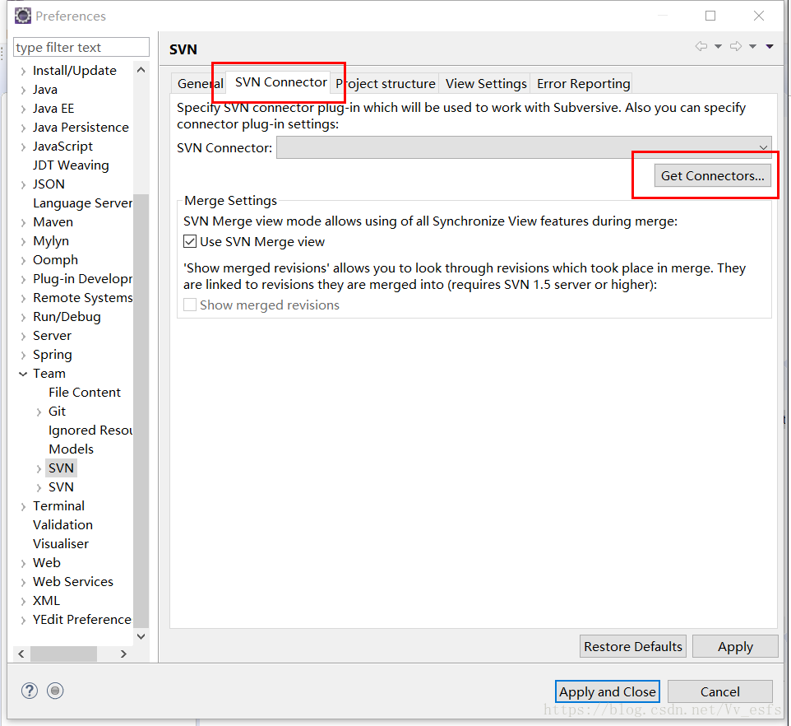Select YEdit Preferences in the tree
This screenshot has width=791, height=726.
[x=81, y=620]
